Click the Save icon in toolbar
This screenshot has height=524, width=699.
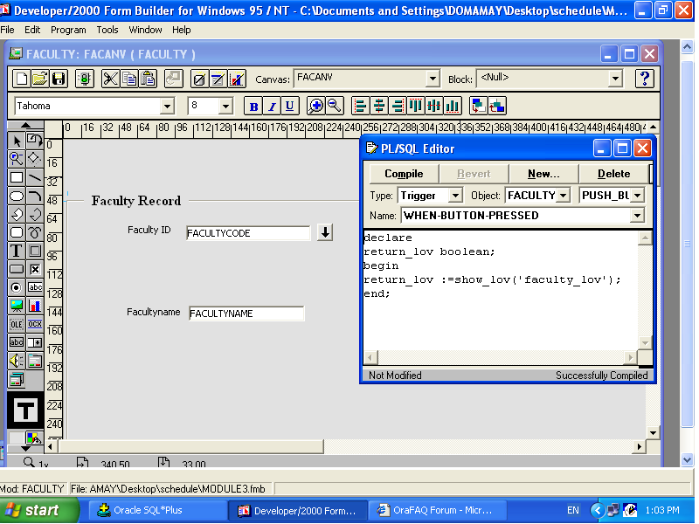coord(59,79)
